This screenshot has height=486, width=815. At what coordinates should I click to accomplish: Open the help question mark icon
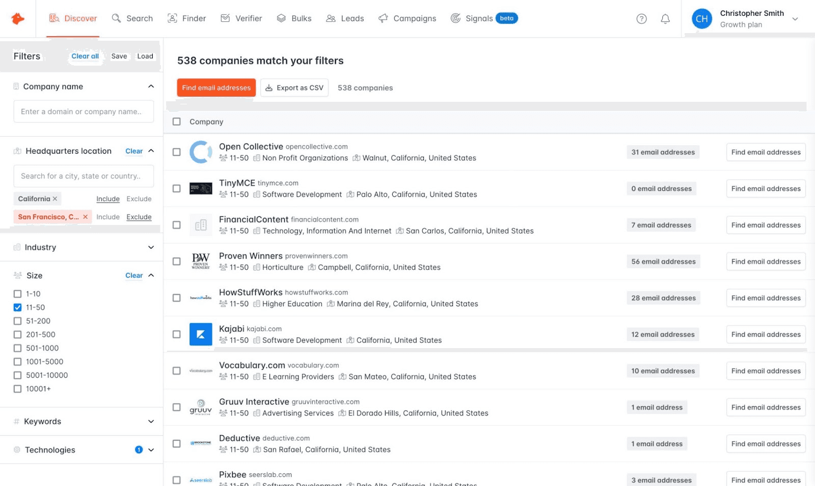[x=641, y=19]
